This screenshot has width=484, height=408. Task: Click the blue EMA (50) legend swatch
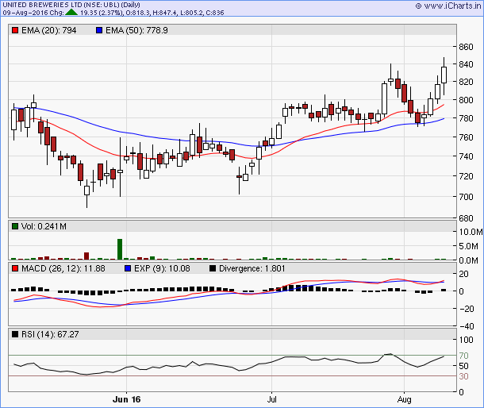99,30
